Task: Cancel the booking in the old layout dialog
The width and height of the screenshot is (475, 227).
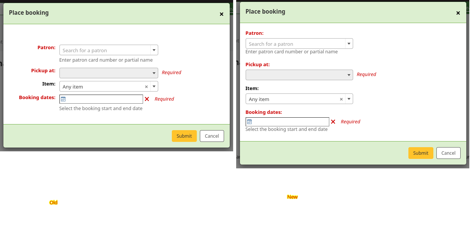Action: pos(212,136)
